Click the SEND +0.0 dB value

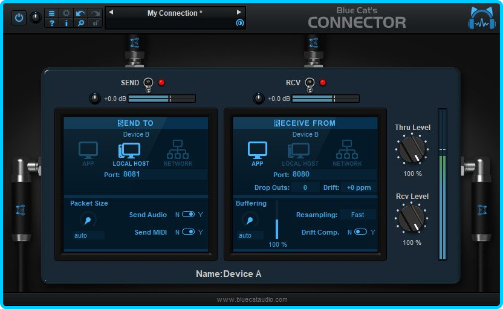[x=115, y=99]
